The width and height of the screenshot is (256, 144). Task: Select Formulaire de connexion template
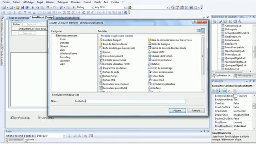[x=114, y=84]
